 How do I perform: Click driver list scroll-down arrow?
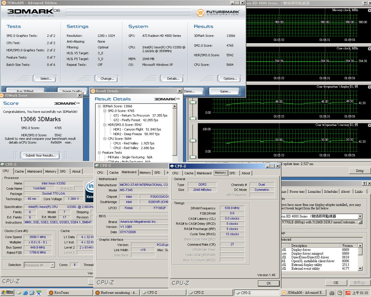click(x=360, y=269)
